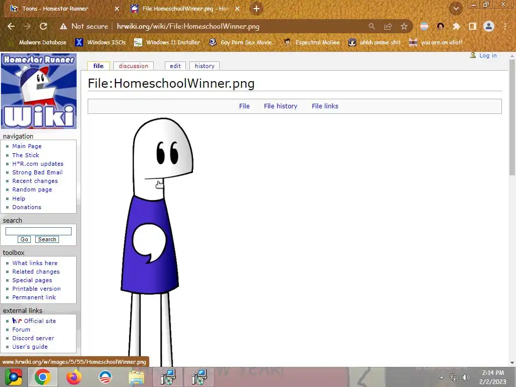Open The Stick link
The height and width of the screenshot is (387, 516).
[26, 155]
